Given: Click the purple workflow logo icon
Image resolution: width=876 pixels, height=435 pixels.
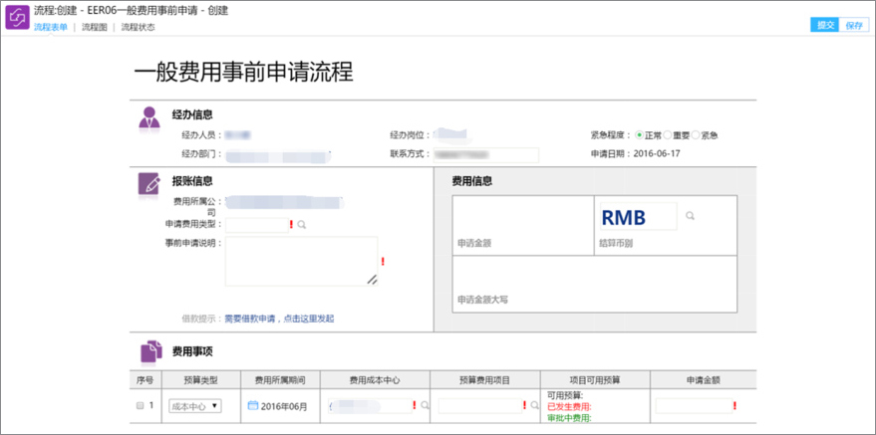Looking at the screenshot, I should [x=17, y=17].
